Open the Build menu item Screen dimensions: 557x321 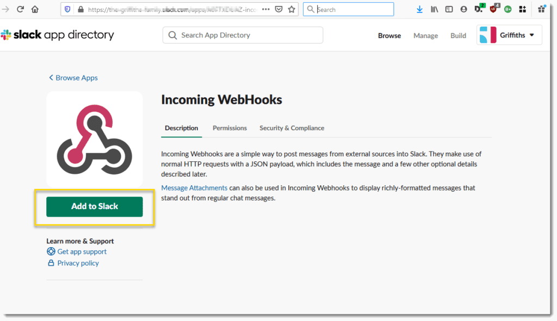pos(458,35)
